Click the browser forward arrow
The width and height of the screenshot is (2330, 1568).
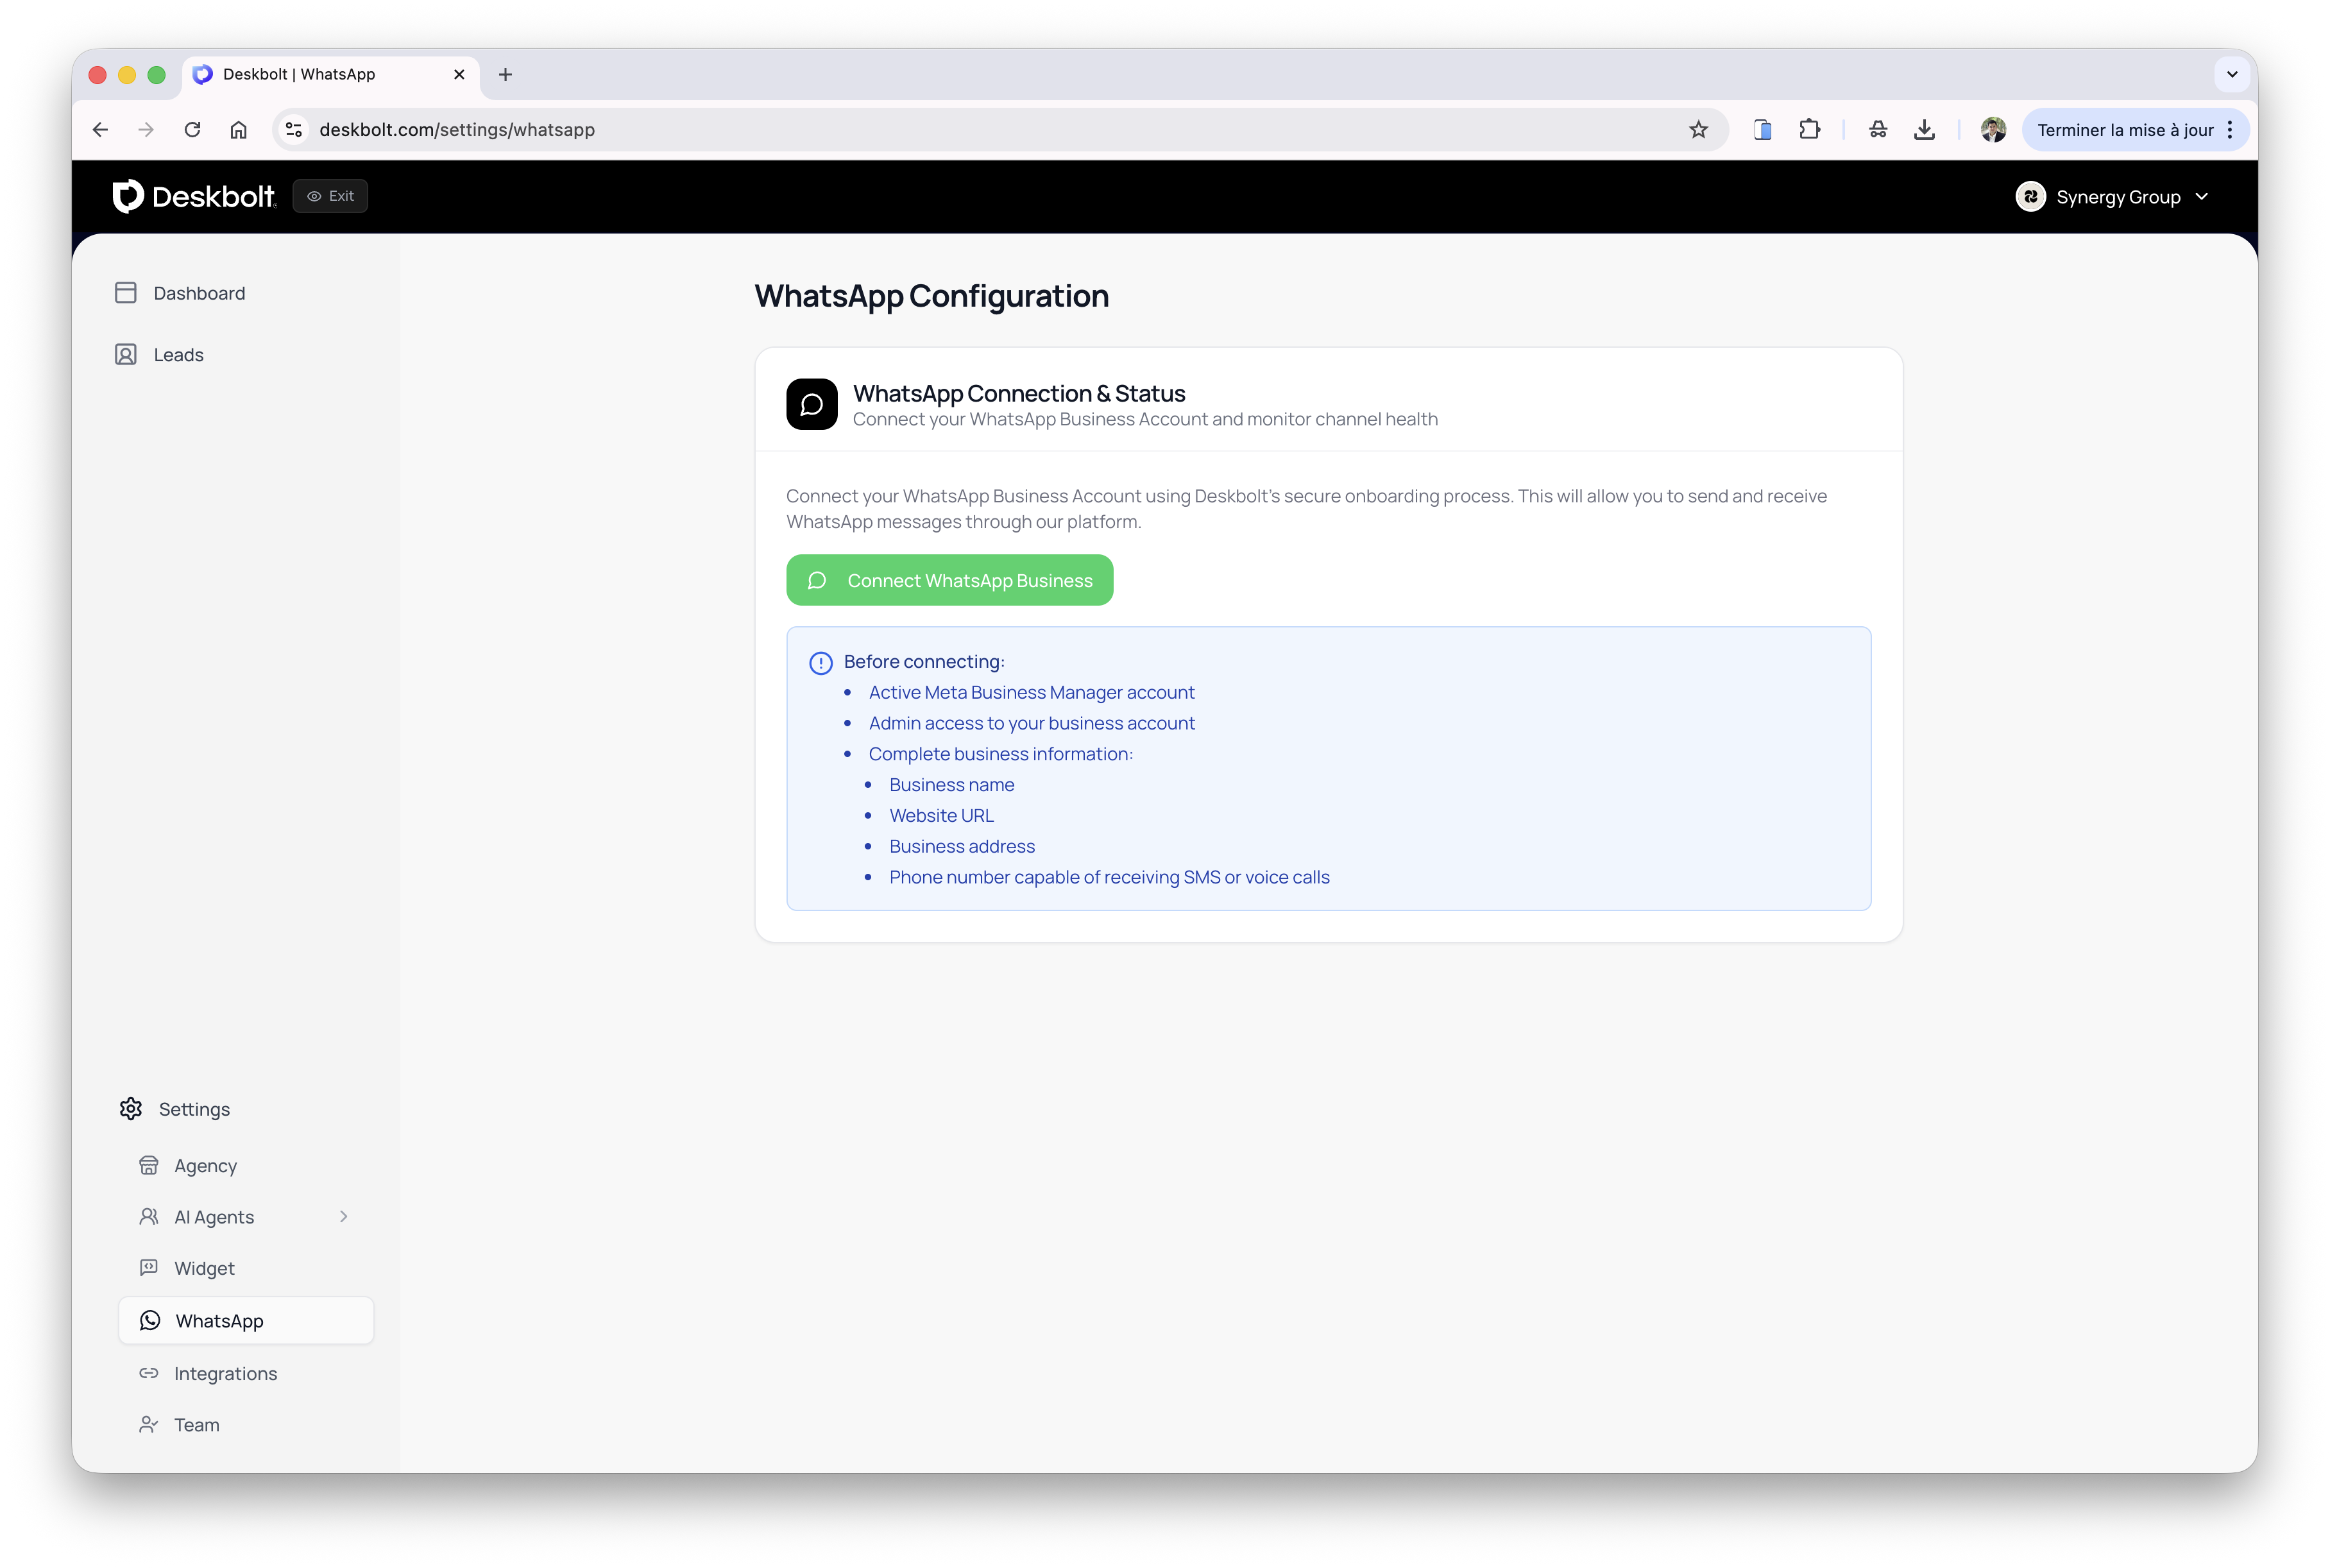point(146,130)
